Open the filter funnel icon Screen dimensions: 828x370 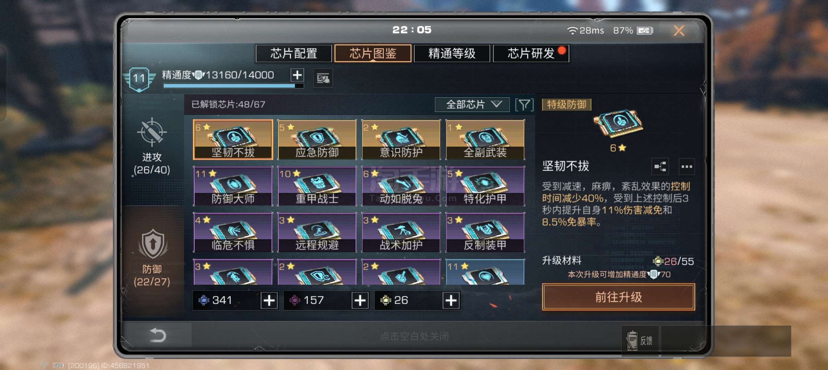524,104
